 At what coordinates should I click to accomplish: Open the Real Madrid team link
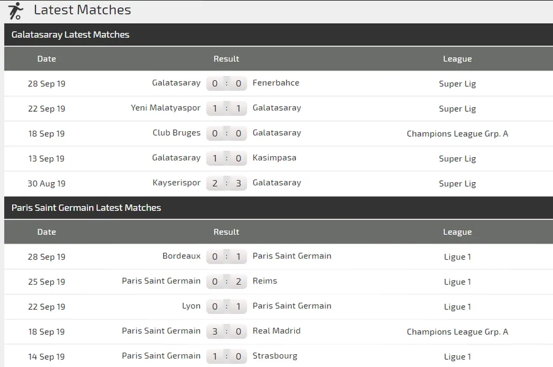pos(276,331)
